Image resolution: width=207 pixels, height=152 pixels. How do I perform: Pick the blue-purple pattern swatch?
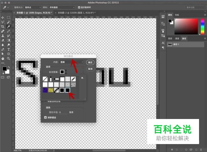click(45, 90)
